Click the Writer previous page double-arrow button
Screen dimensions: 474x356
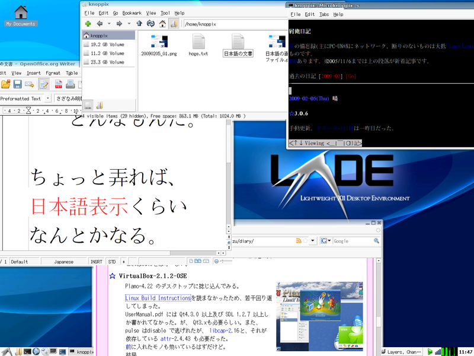[x=229, y=237]
